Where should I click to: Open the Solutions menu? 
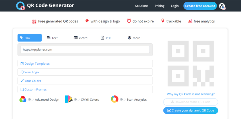pos(142,6)
